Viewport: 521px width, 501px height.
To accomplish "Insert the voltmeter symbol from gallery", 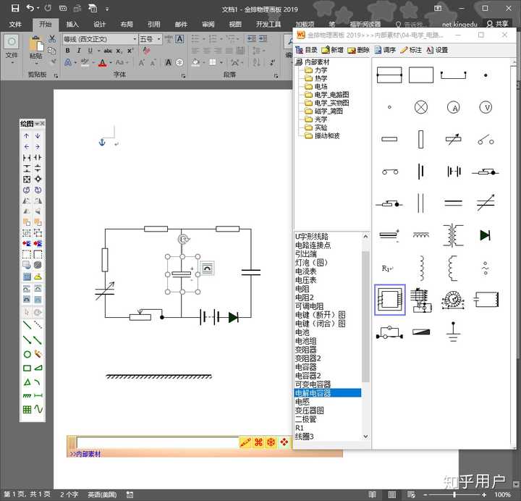I will tap(486, 107).
